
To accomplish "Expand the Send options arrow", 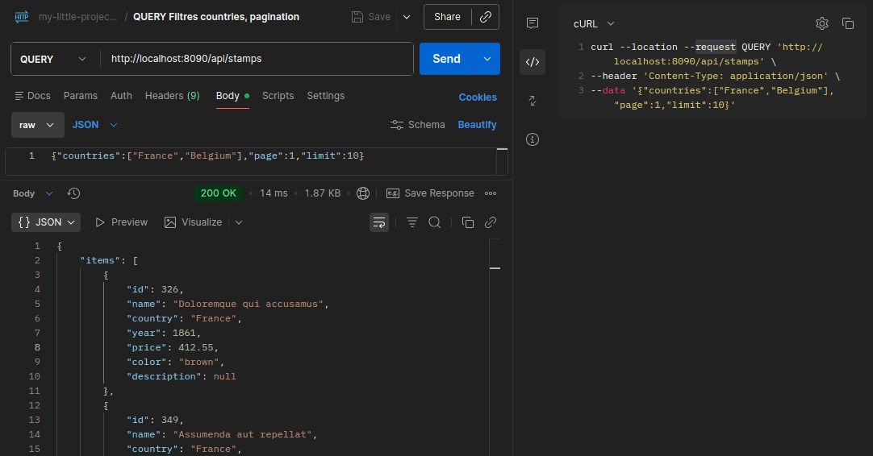I will click(x=487, y=59).
